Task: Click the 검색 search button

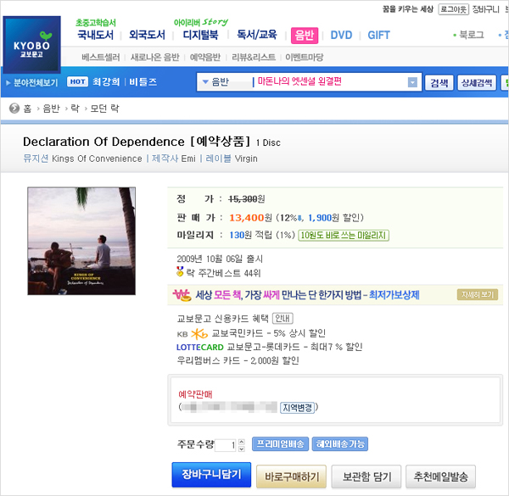Action: tap(439, 83)
